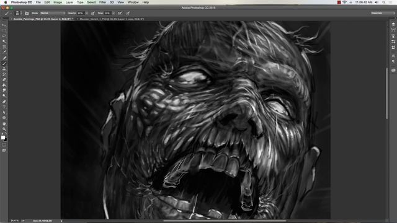Open the Essentials workspace dropdown
397x223 pixels.
[383, 13]
